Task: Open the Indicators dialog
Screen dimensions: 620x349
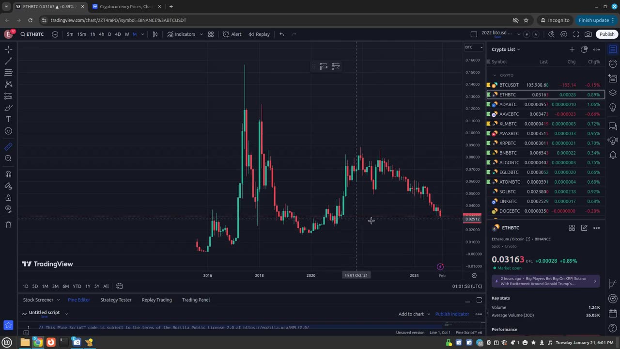Action: coord(181,34)
